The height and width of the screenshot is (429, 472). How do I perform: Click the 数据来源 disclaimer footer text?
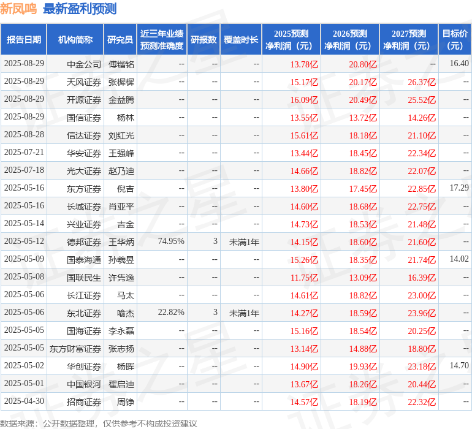coord(99,423)
